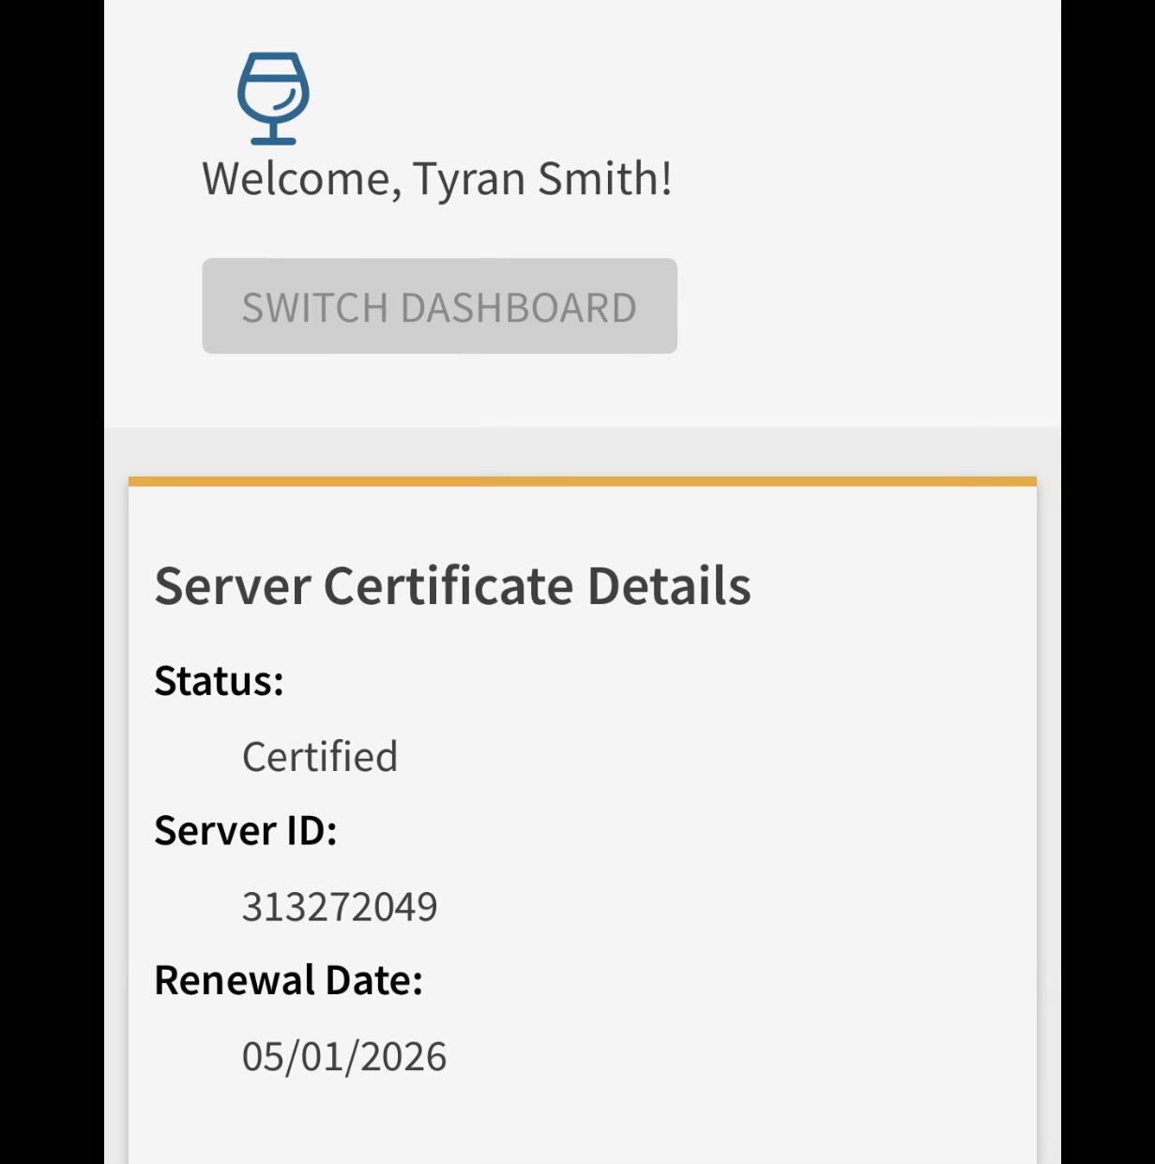Click the orange accent bar atop the card
The width and height of the screenshot is (1155, 1164).
tap(582, 481)
